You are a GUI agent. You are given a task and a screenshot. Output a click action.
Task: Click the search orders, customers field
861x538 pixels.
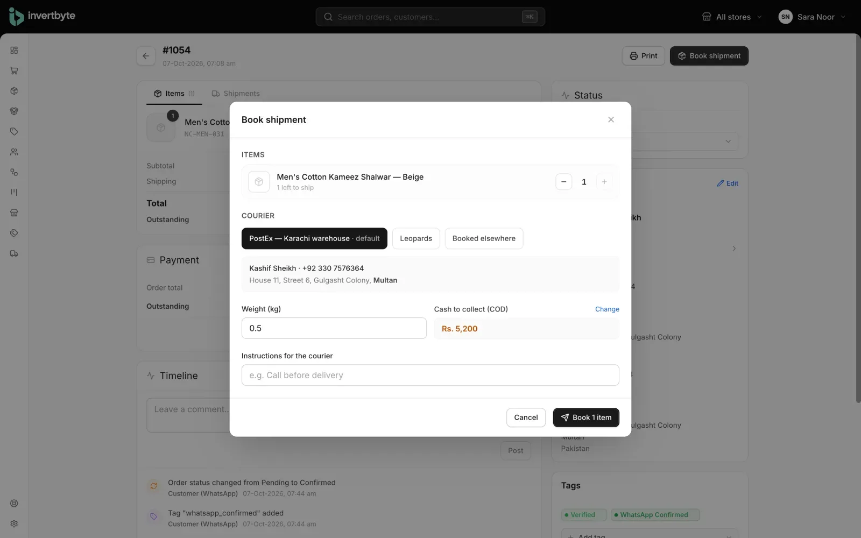point(430,17)
